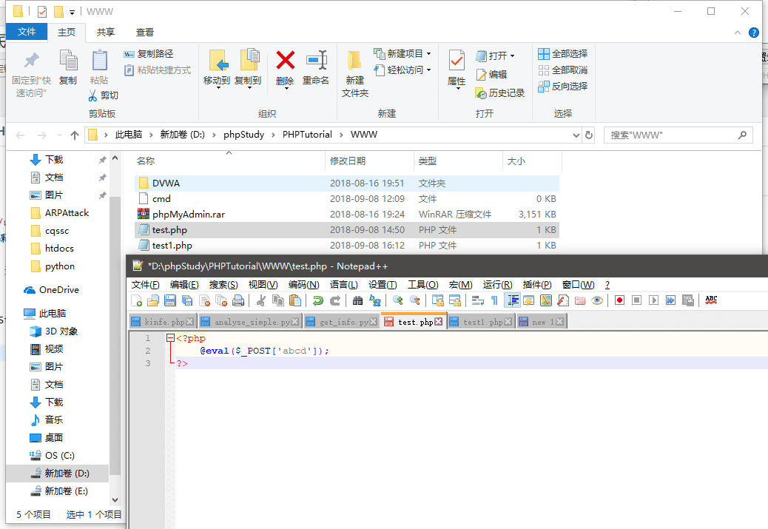Refresh the WWW folder view

(x=589, y=135)
